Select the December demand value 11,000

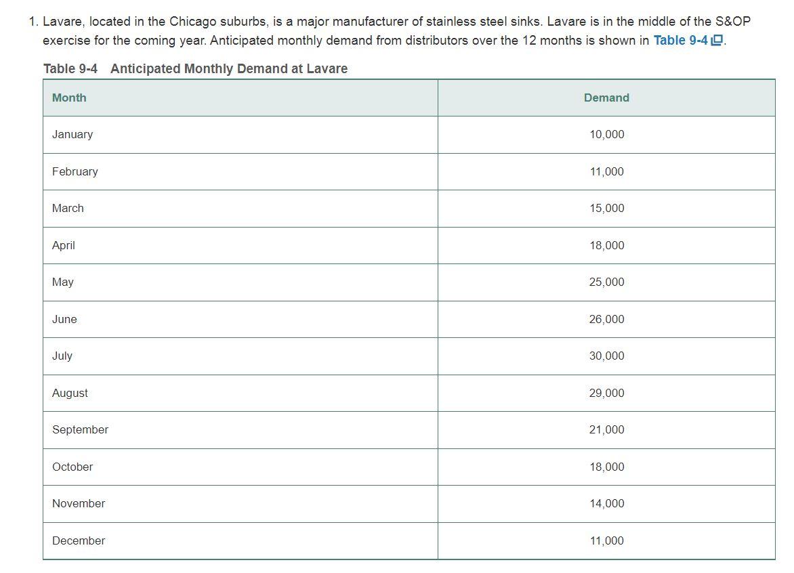(x=606, y=540)
